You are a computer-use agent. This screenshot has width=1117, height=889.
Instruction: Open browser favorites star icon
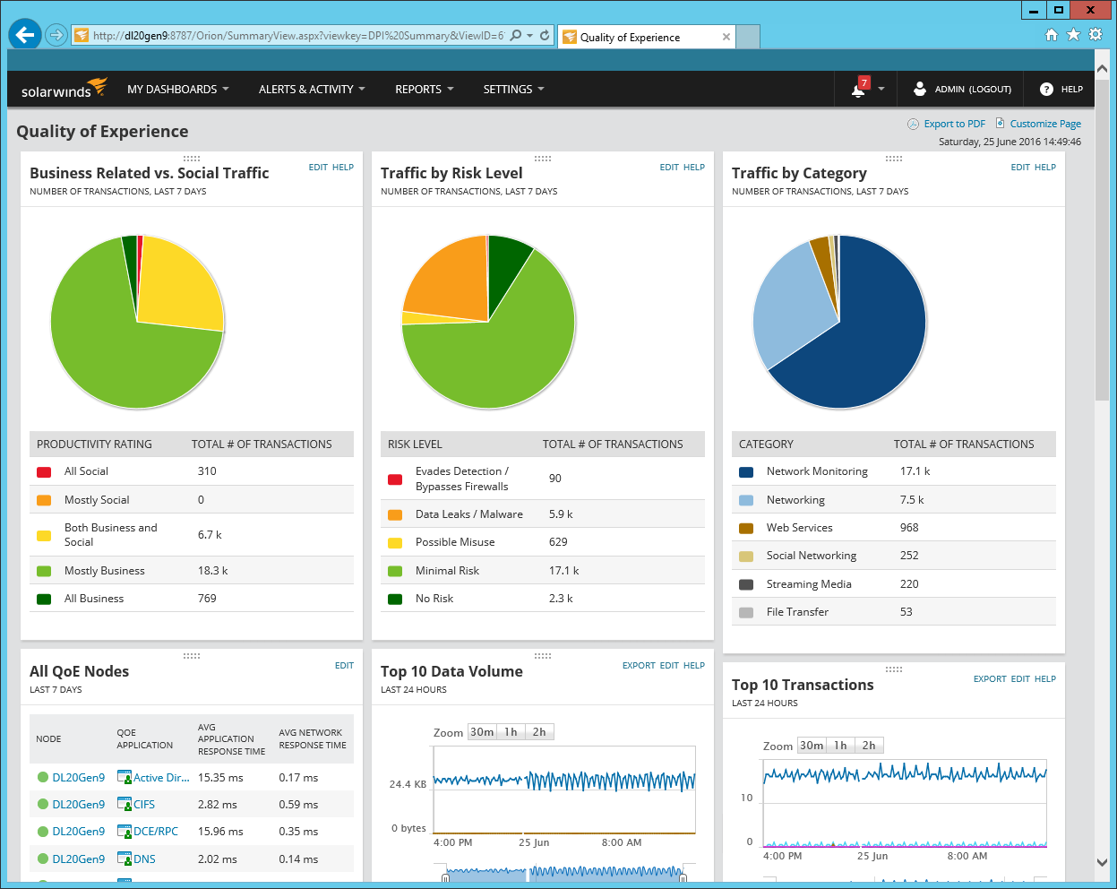click(1073, 35)
